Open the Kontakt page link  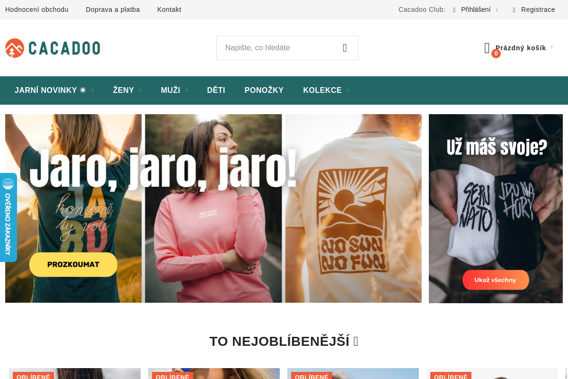[x=169, y=9]
